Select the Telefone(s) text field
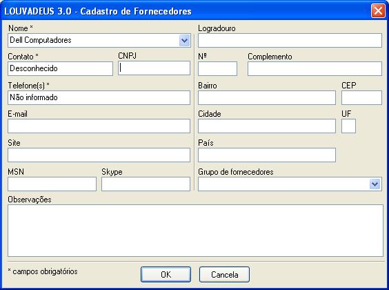Viewport: 389px width, 290px height. tap(99, 97)
